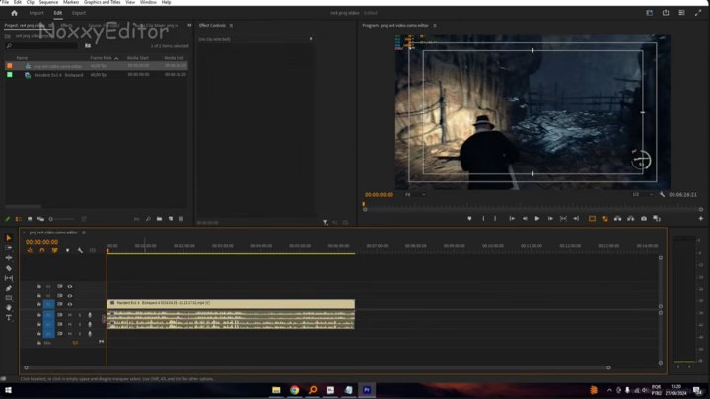Toggle safe margins button in Program monitor
Viewport: 710px width, 399px height.
pos(592,218)
